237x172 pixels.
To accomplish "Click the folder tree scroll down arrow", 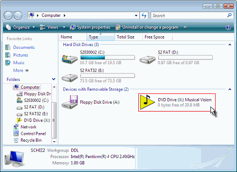I will (54, 142).
